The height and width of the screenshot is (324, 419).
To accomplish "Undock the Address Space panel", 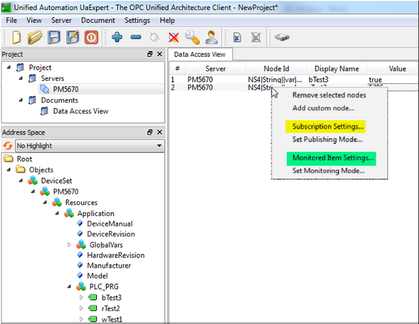I will point(150,132).
